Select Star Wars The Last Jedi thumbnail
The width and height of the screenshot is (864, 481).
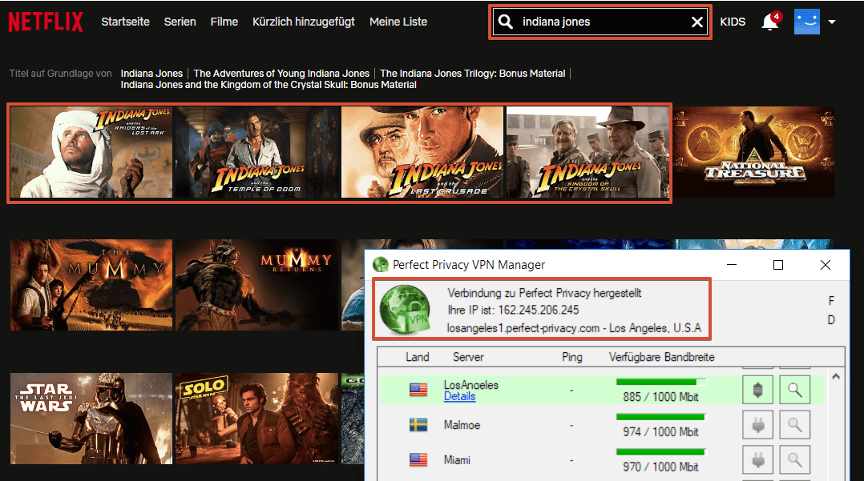pos(91,419)
